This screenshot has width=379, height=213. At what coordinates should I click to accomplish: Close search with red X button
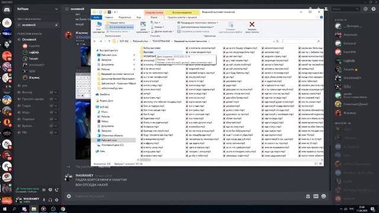(252, 27)
